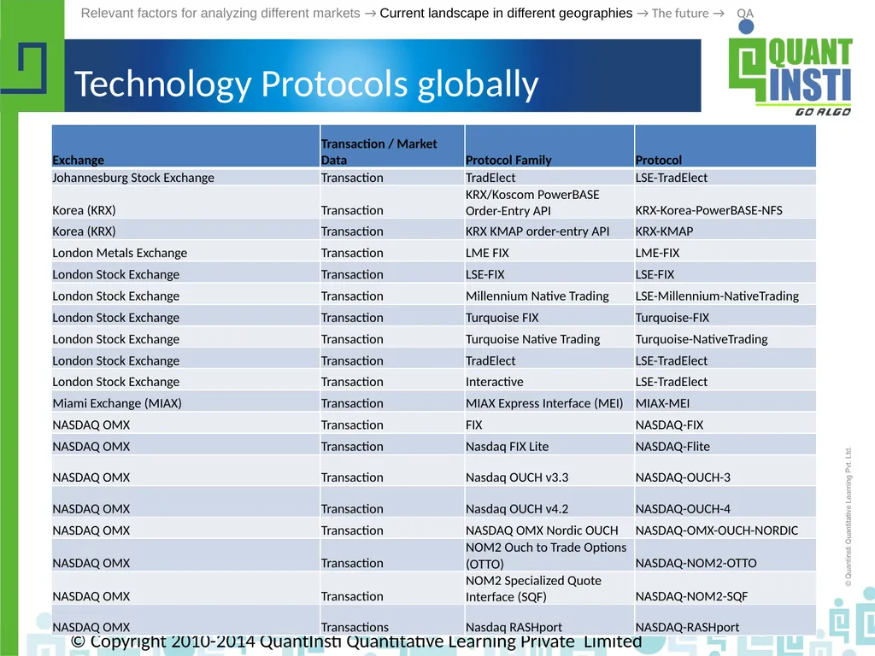Screen dimensions: 875x656
Task: Select the 'London Metals Exchange' cell
Action: [x=185, y=253]
